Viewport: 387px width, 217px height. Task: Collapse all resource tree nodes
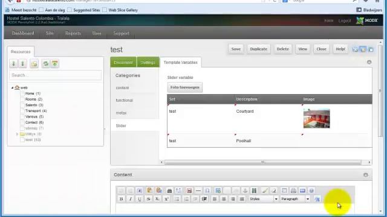(23, 64)
